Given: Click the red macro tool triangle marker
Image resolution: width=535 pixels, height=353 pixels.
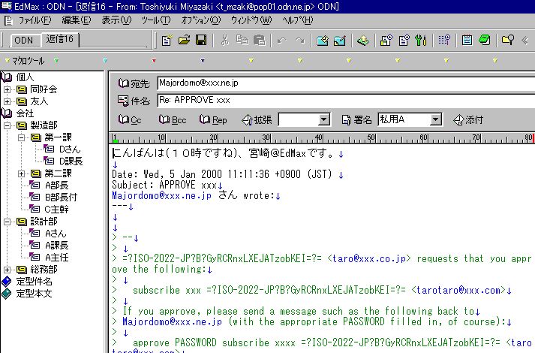Looking at the screenshot, I should click(x=154, y=61).
